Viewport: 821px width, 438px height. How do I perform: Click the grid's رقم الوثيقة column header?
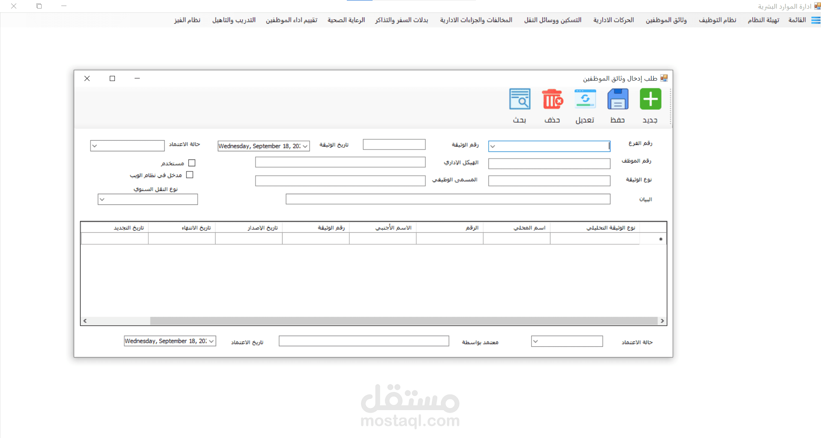(316, 228)
